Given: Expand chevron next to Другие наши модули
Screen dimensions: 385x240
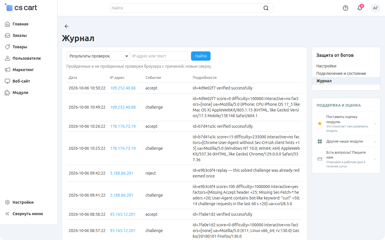Looking at the screenshot, I should tap(375, 141).
